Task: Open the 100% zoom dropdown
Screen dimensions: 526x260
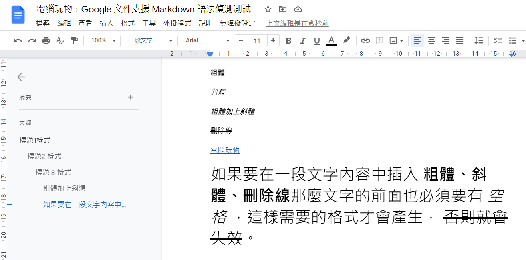Action: click(x=103, y=40)
